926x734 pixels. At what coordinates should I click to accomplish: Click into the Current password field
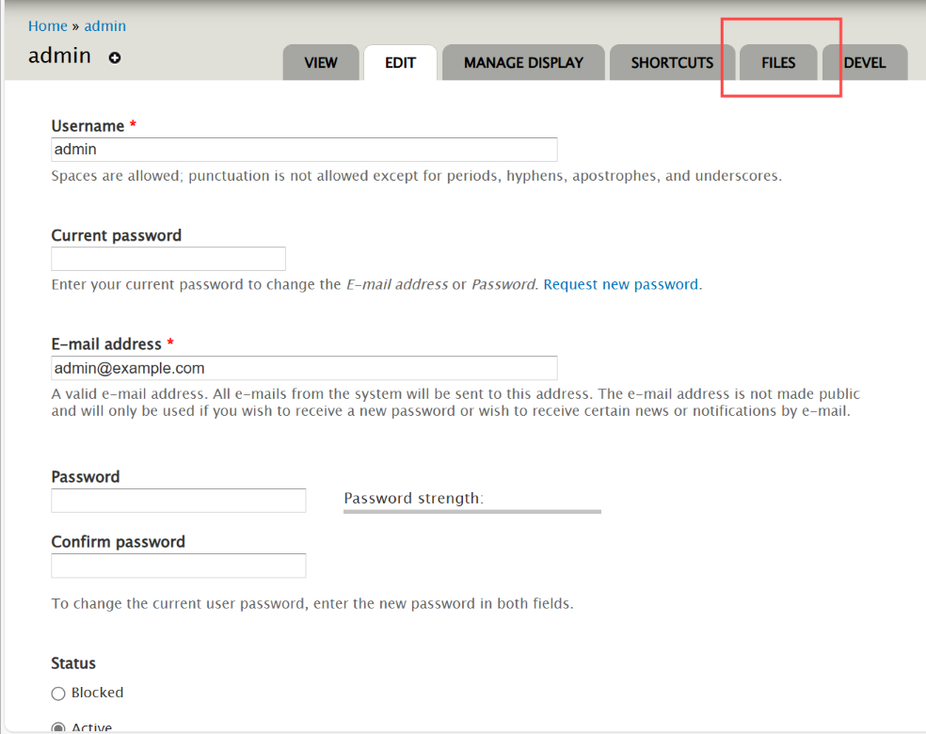[x=168, y=259]
